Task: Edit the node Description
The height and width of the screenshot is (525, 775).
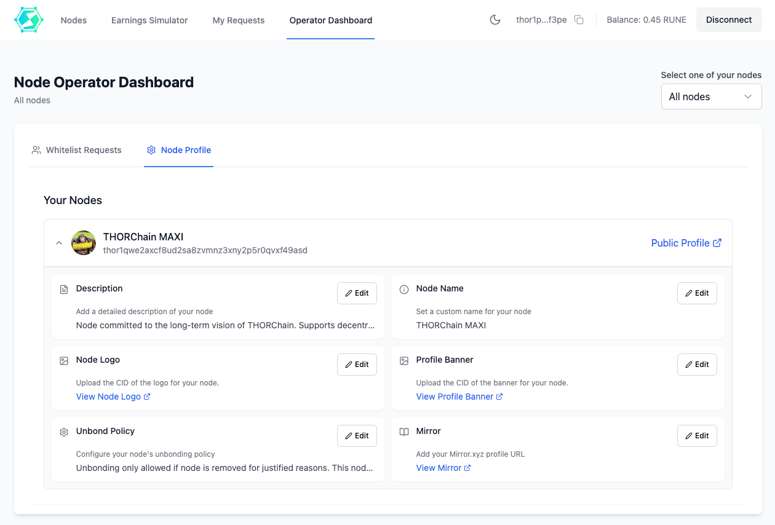Action: pyautogui.click(x=357, y=293)
